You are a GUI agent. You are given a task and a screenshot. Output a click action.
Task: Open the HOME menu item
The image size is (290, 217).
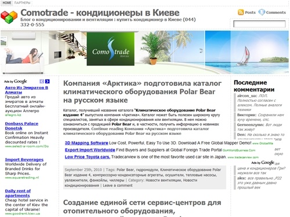7,3
